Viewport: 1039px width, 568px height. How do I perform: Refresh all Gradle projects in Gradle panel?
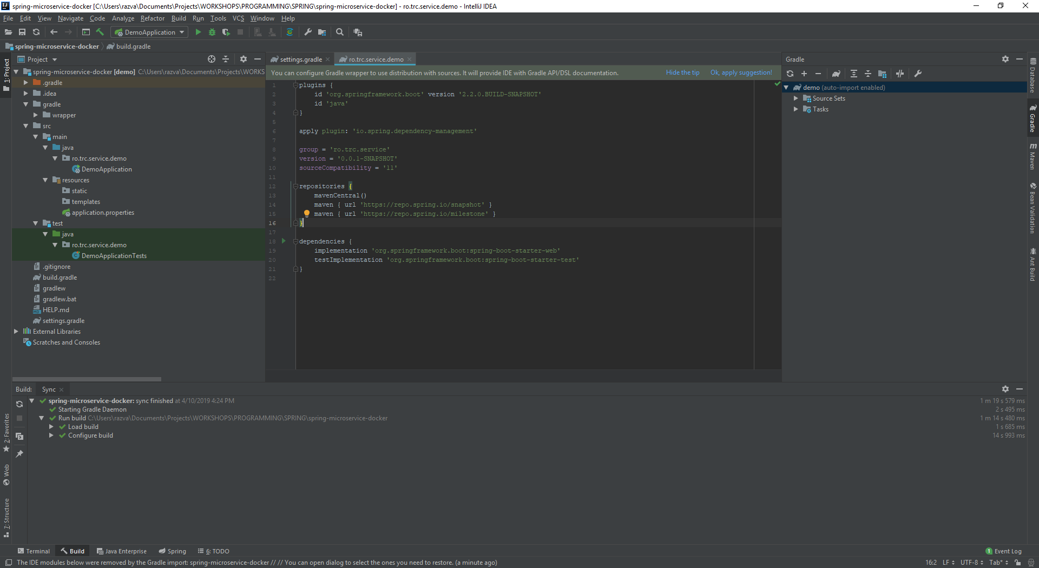tap(790, 74)
